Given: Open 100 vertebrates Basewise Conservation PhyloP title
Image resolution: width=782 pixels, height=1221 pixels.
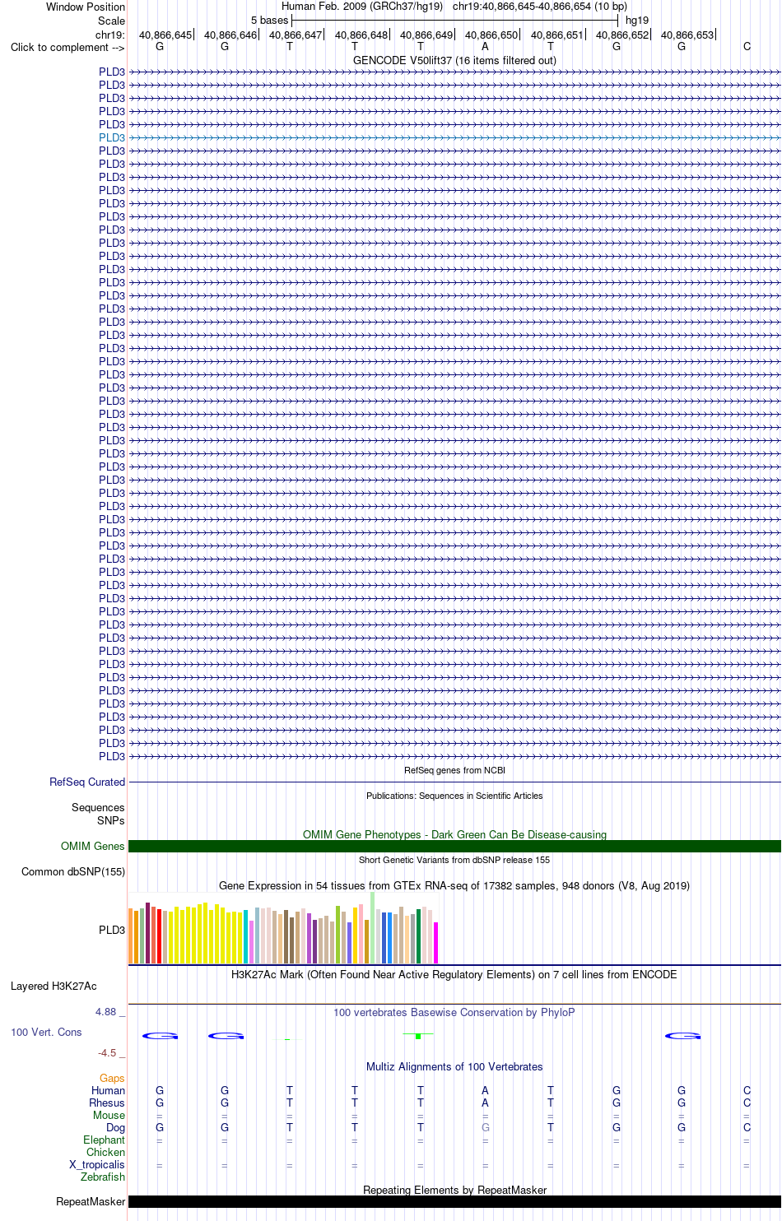Looking at the screenshot, I should (x=454, y=1012).
